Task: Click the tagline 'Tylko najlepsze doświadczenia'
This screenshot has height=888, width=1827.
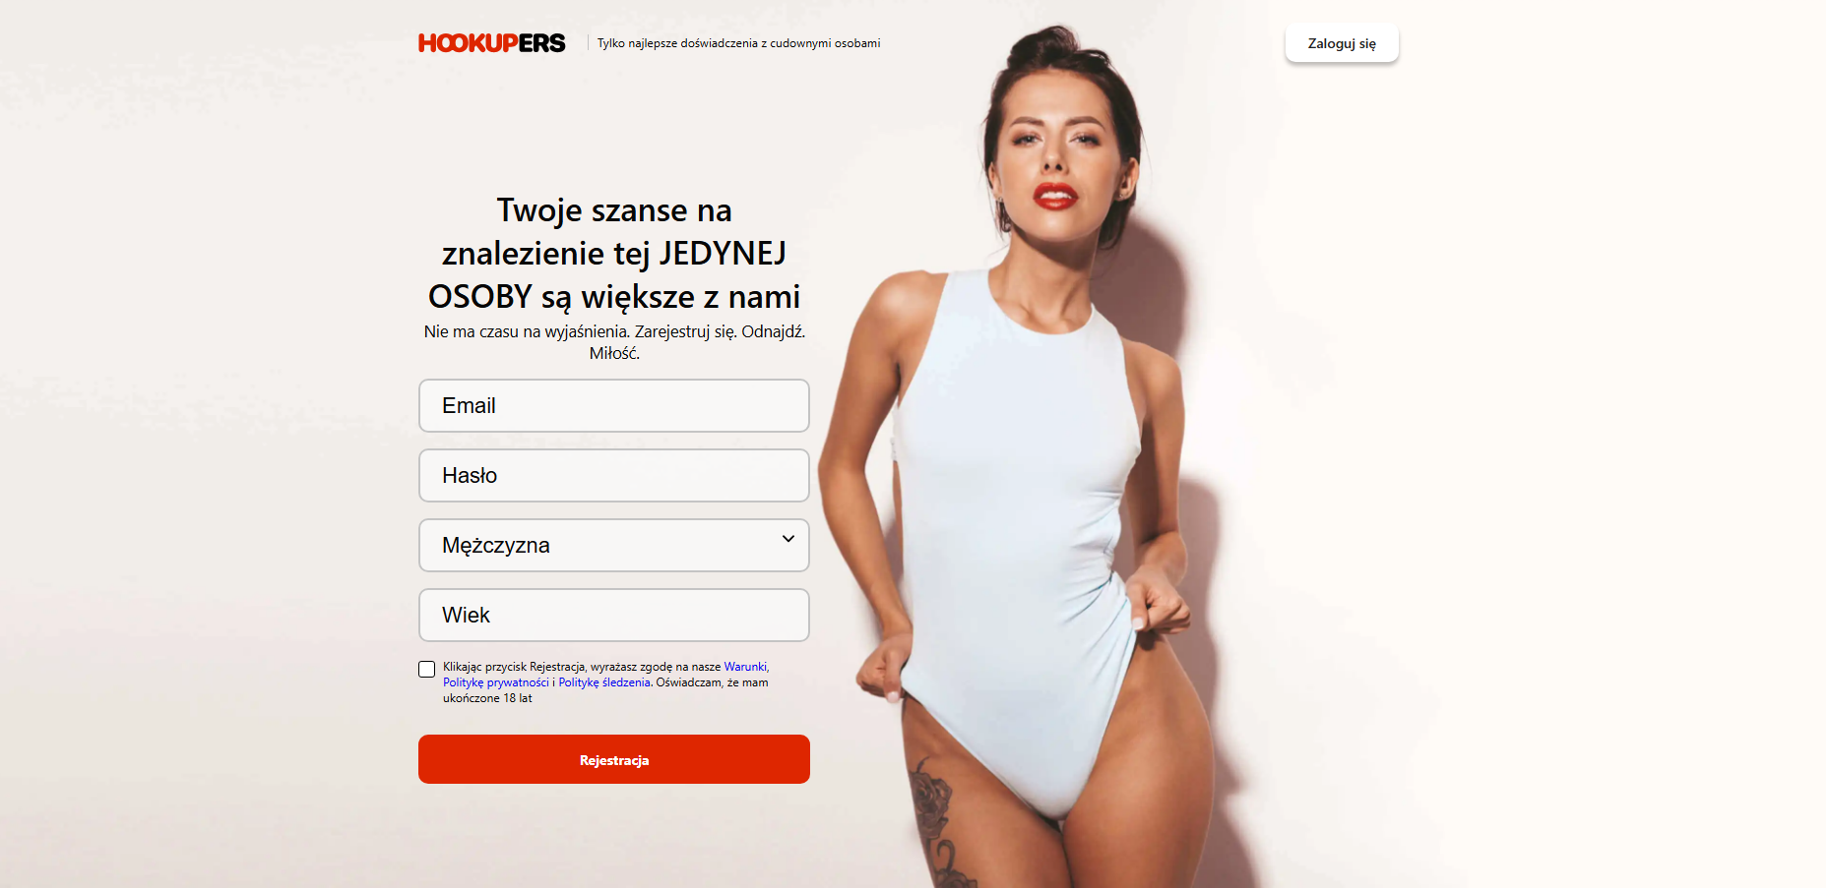Action: click(739, 43)
